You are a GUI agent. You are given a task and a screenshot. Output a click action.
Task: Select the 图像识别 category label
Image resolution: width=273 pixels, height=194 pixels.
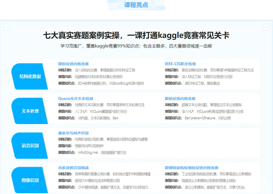[x=30, y=180]
